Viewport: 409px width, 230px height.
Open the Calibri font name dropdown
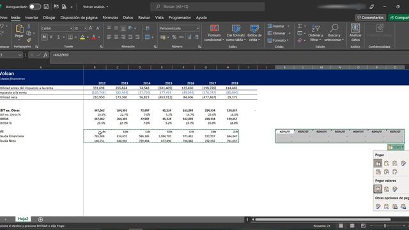coord(71,28)
